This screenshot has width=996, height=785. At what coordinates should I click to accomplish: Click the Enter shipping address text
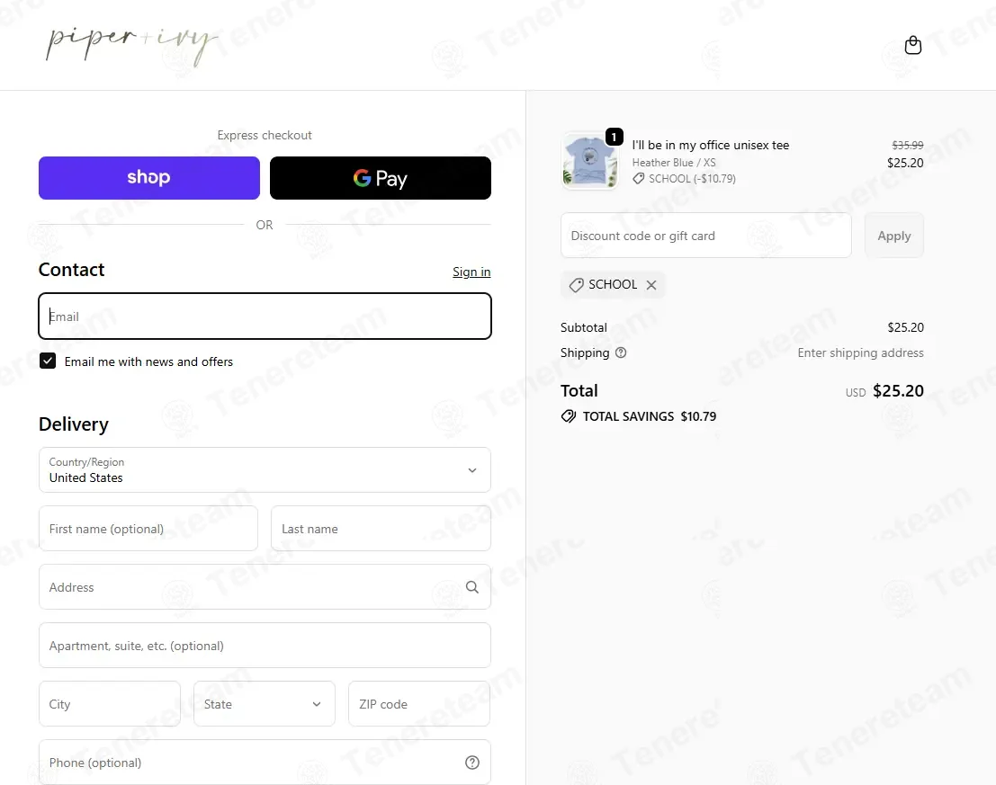point(860,352)
